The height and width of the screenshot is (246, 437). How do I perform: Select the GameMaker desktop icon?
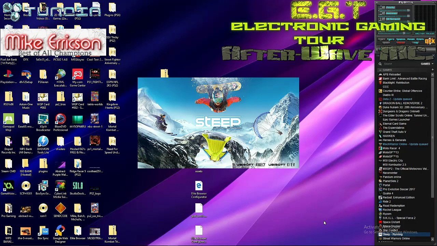pos(9,188)
